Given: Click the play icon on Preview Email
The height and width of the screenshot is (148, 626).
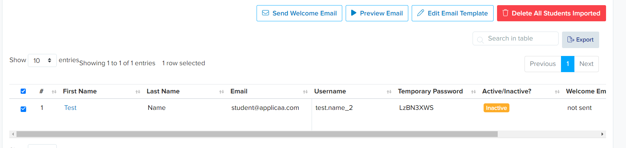Looking at the screenshot, I should coord(354,13).
